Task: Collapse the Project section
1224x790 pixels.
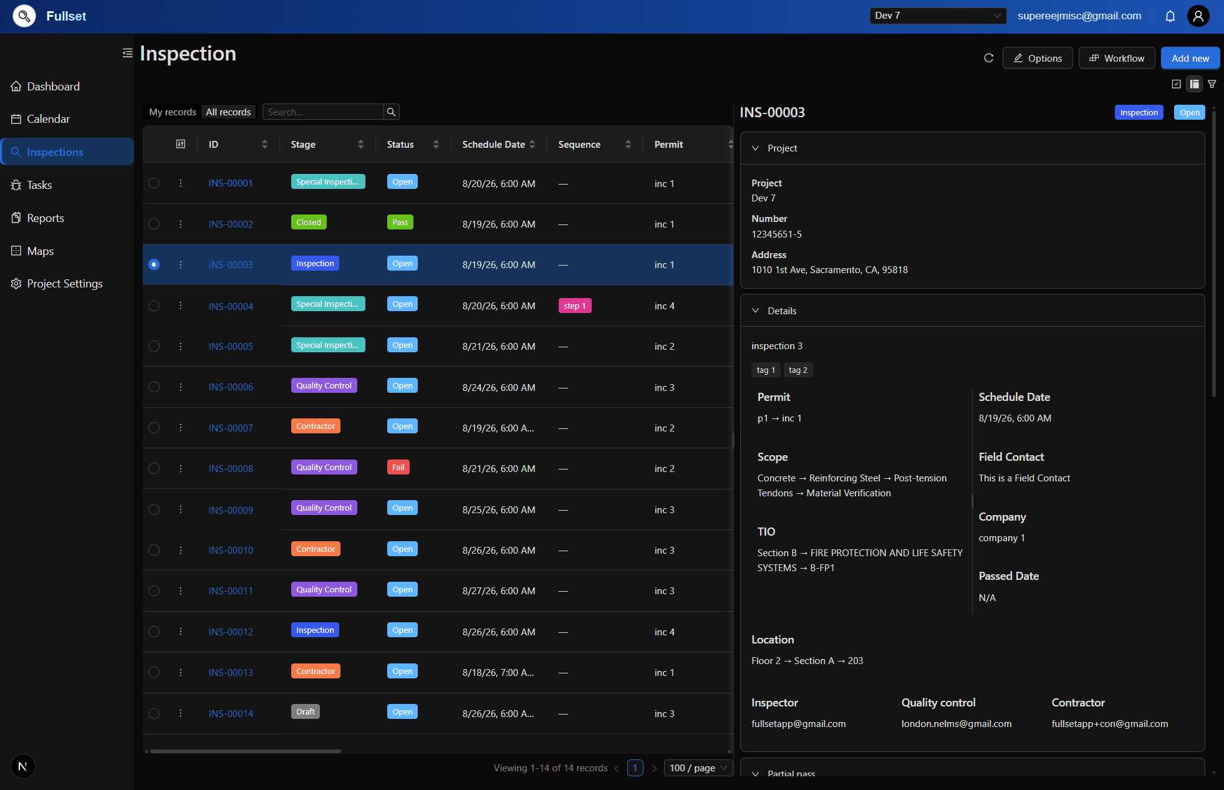Action: [755, 148]
